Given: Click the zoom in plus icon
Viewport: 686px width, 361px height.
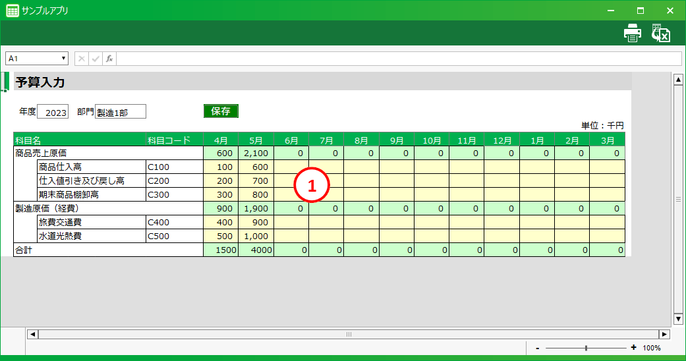Looking at the screenshot, I should (x=634, y=348).
